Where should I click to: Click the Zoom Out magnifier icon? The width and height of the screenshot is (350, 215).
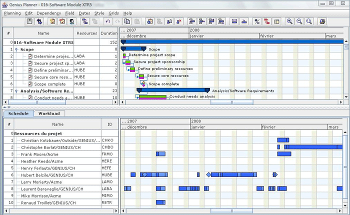[x=299, y=21]
